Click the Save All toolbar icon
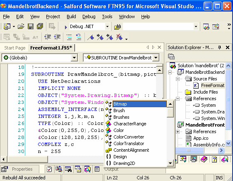The width and height of the screenshot is (233, 181). pyautogui.click(x=40, y=26)
